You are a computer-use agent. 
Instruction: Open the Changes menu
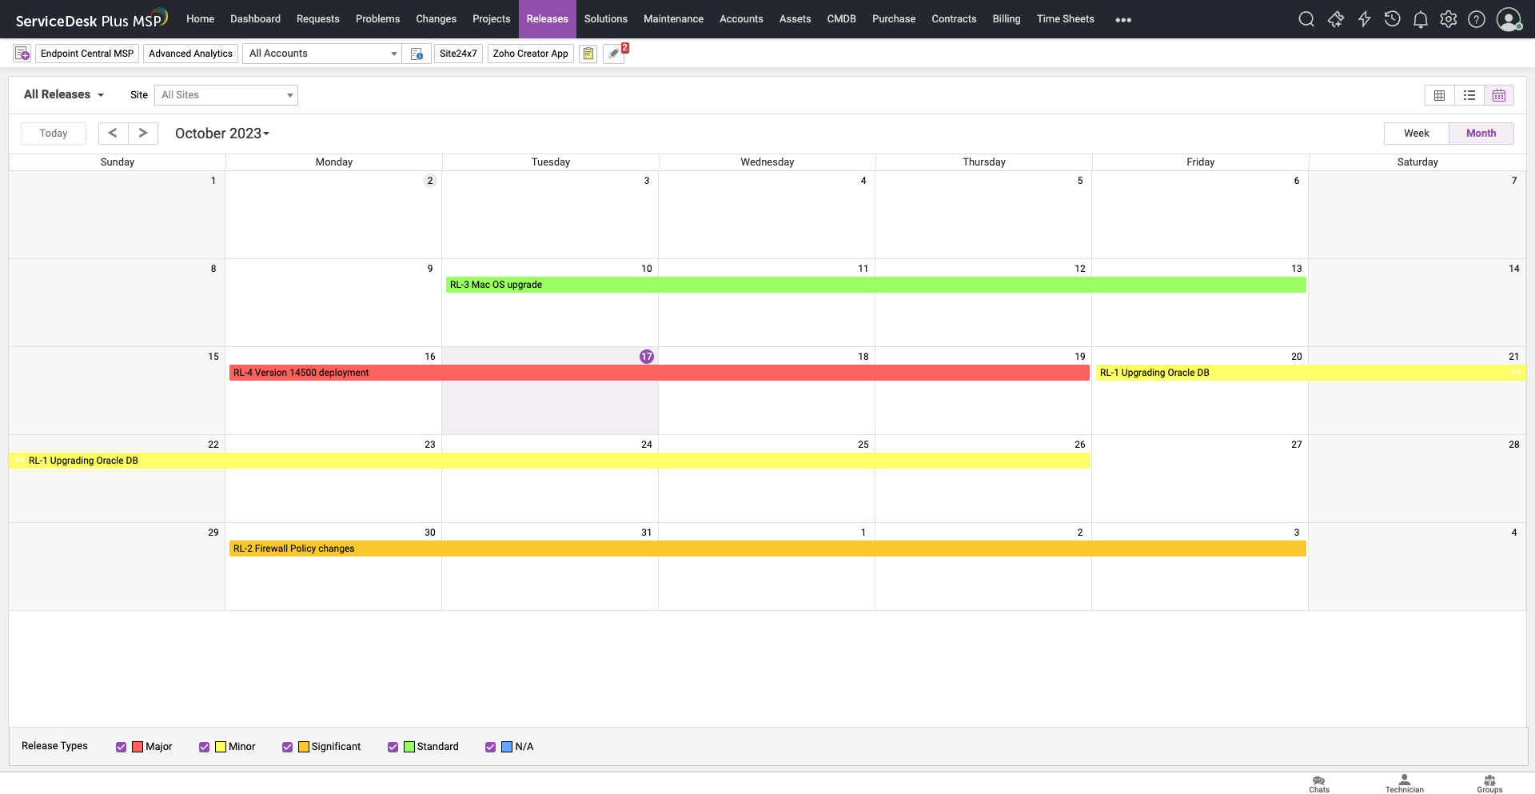click(436, 18)
